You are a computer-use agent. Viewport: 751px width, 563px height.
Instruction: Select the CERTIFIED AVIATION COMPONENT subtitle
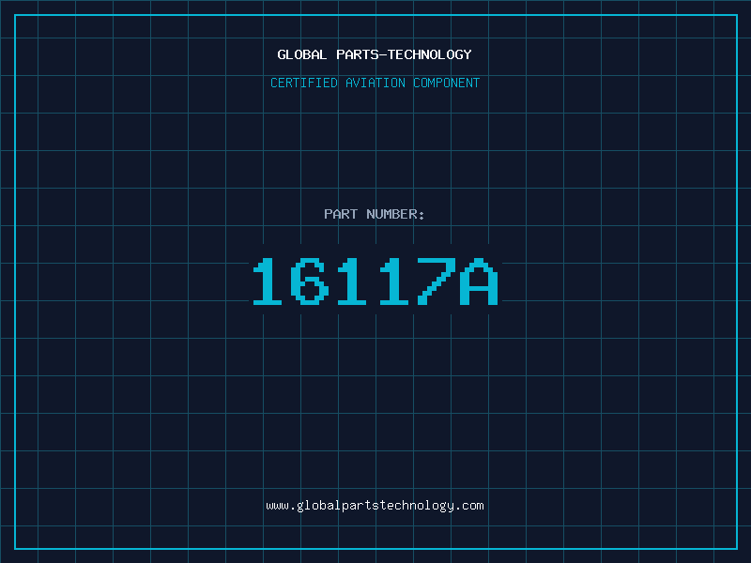click(x=375, y=83)
